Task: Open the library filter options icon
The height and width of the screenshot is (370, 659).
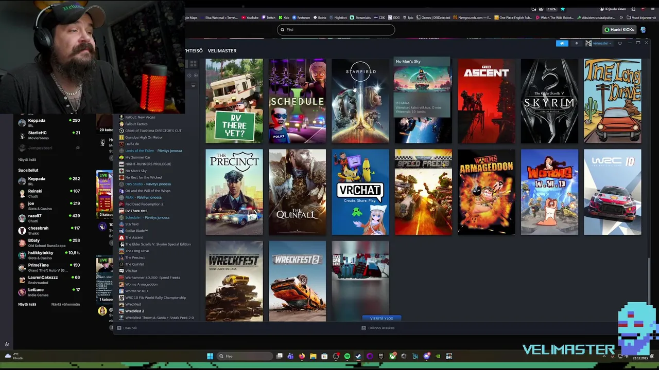Action: point(193,85)
